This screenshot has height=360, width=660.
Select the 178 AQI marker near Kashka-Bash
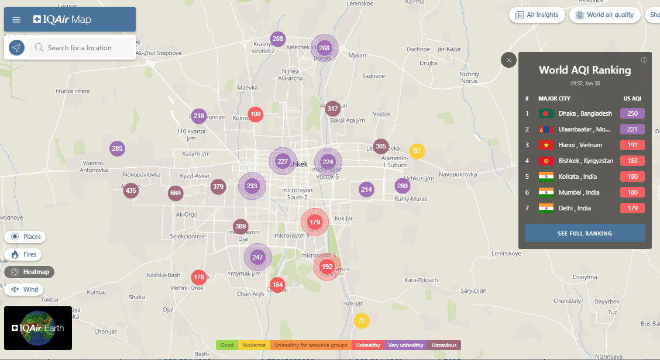point(199,277)
